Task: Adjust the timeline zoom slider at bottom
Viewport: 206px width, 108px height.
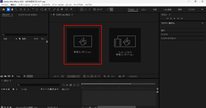Action: [90, 107]
